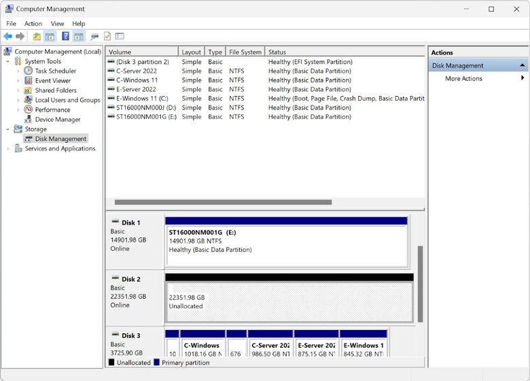This screenshot has width=530, height=381.
Task: Open the Help menu
Action: coord(78,24)
